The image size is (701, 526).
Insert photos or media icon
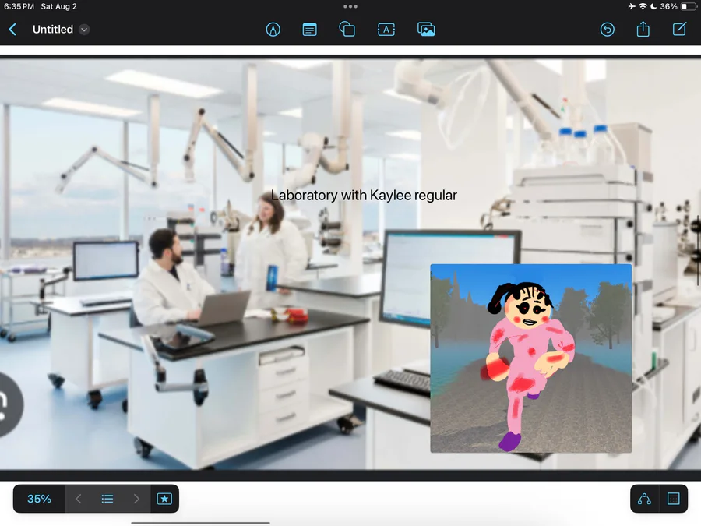click(x=426, y=30)
